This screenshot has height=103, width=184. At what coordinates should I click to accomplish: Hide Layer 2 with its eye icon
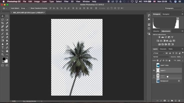pos(154,70)
